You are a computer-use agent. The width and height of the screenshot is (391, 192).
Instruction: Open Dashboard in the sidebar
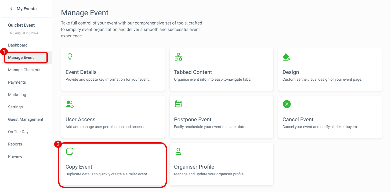pos(18,45)
